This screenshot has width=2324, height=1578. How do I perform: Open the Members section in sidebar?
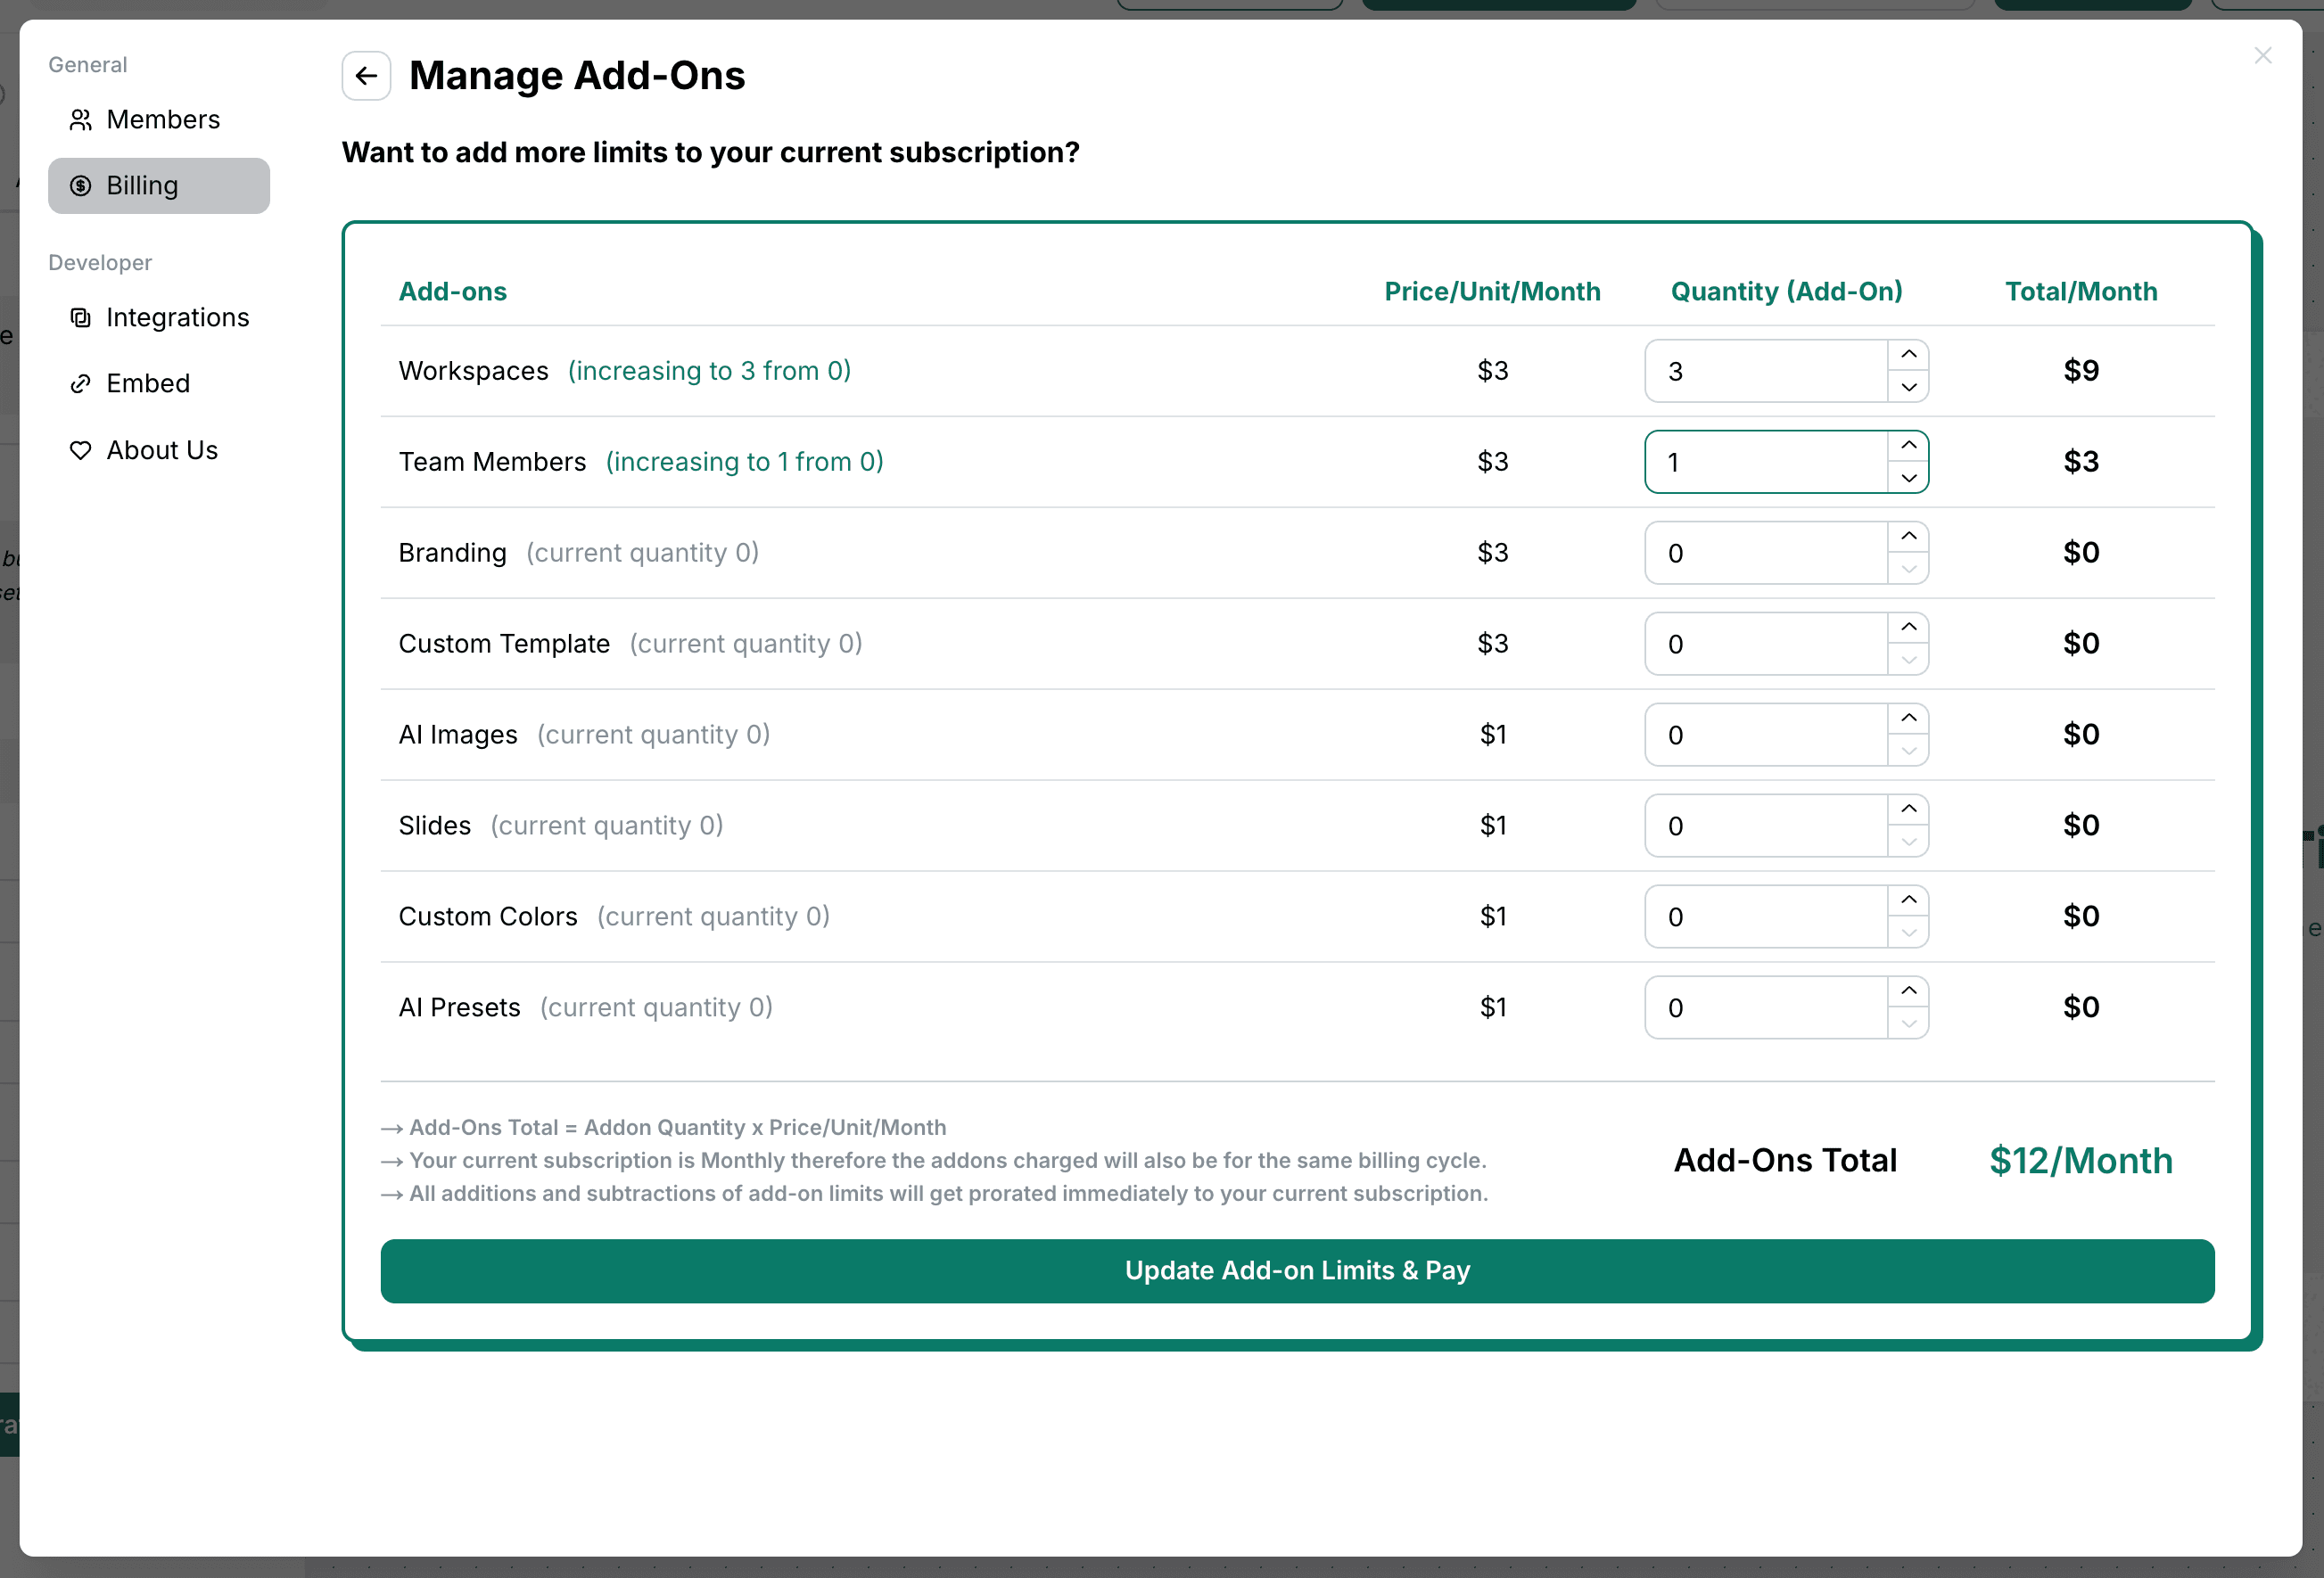[x=163, y=119]
